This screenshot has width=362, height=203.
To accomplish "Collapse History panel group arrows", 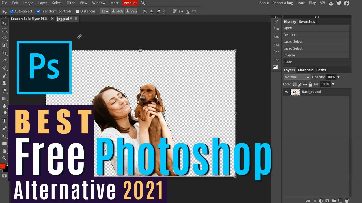I will 317,17.
